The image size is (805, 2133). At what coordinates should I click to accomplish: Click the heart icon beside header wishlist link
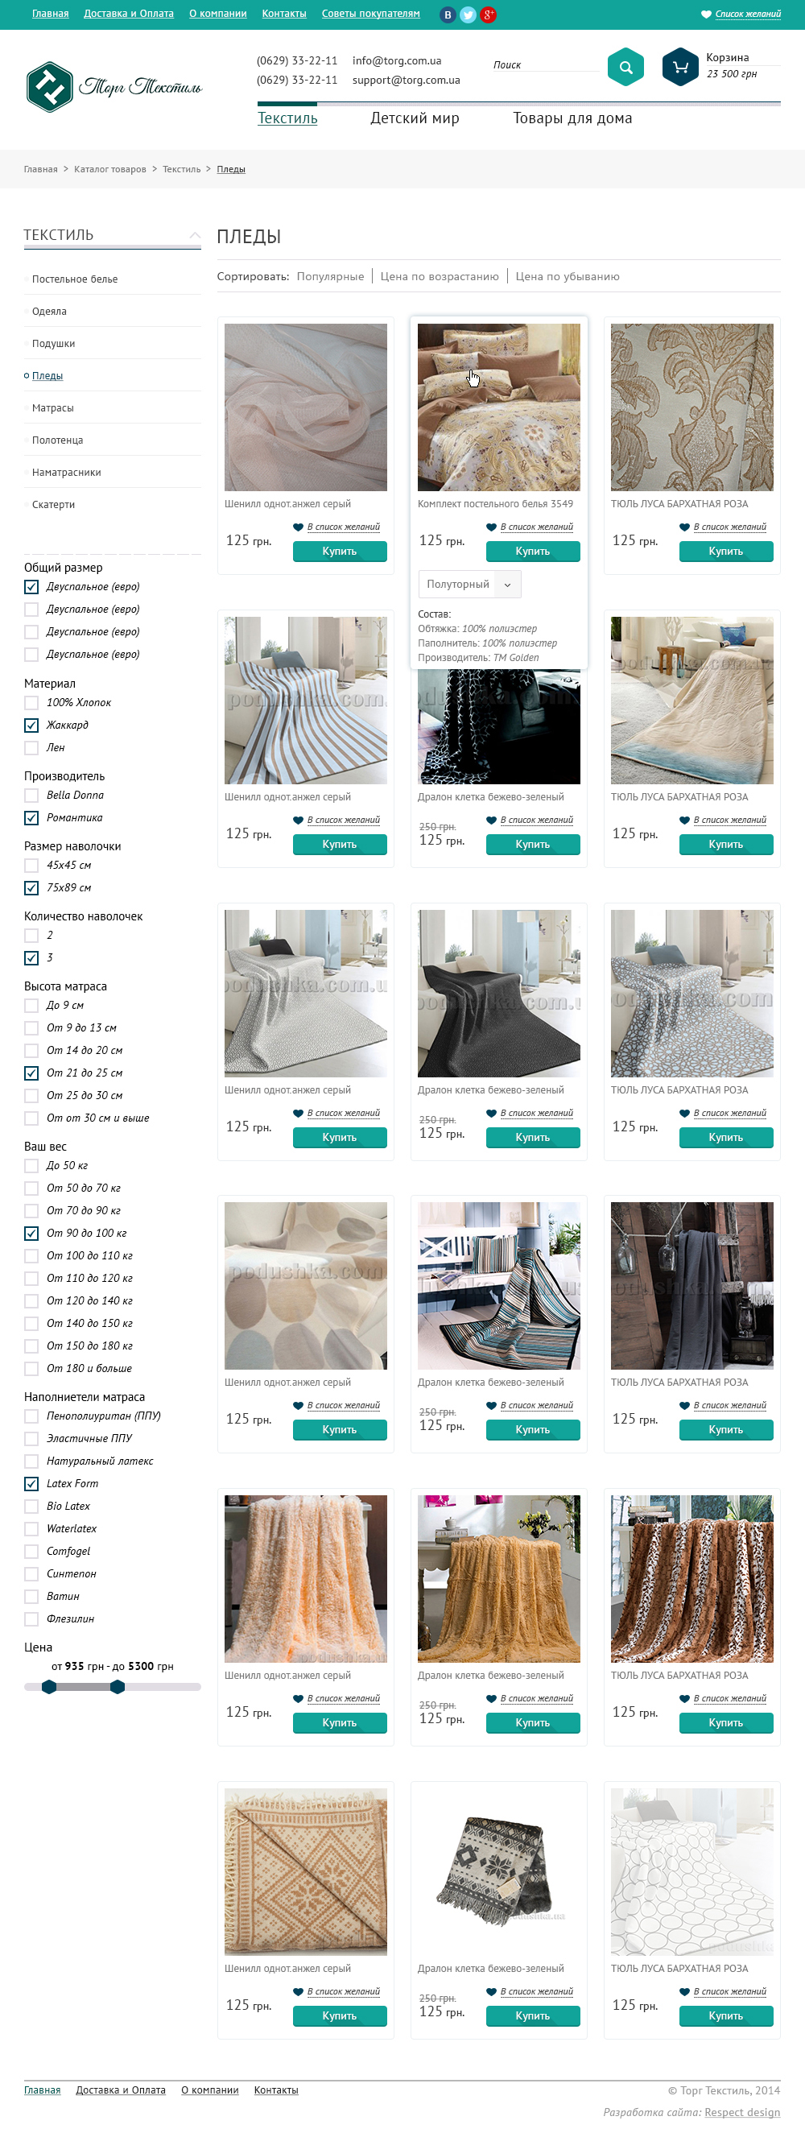tap(706, 14)
